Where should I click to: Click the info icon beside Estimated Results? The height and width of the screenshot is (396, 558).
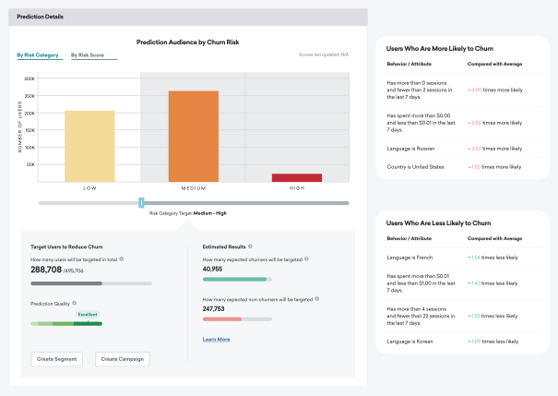tap(250, 246)
